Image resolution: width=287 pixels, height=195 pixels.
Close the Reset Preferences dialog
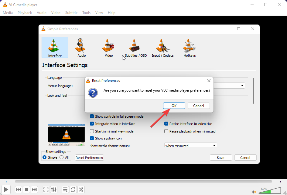coord(209,81)
